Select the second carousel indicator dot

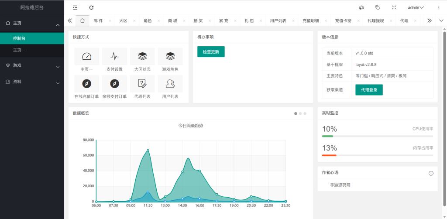coord(300,113)
